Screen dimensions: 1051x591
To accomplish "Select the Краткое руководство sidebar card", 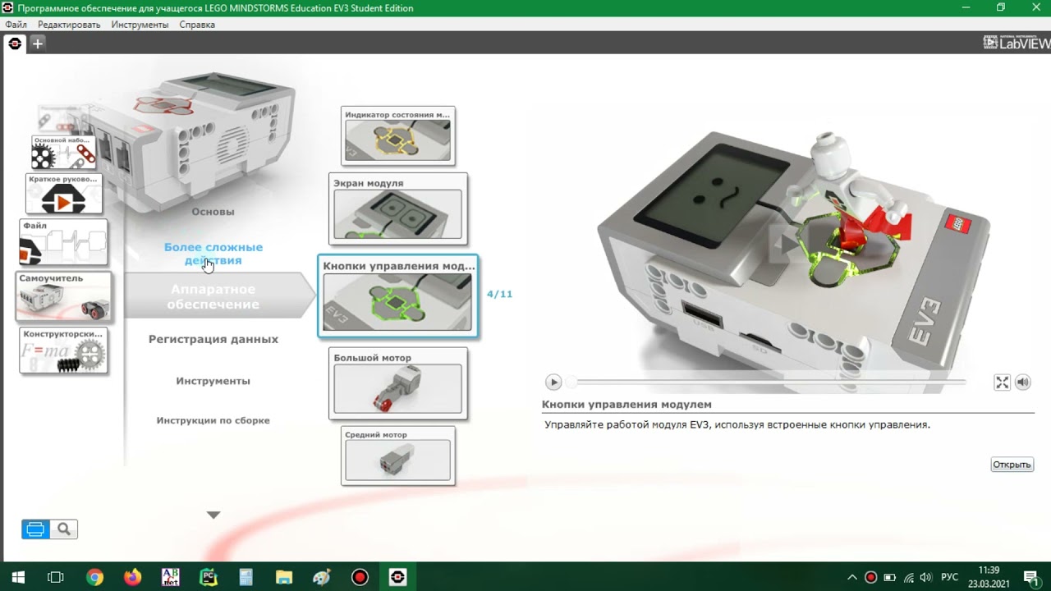I will click(x=64, y=194).
